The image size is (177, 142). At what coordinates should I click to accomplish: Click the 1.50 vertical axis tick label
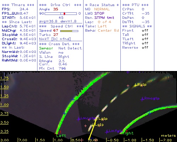click(4, 87)
